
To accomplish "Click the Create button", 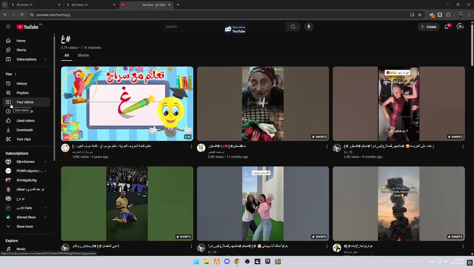I will (x=428, y=27).
